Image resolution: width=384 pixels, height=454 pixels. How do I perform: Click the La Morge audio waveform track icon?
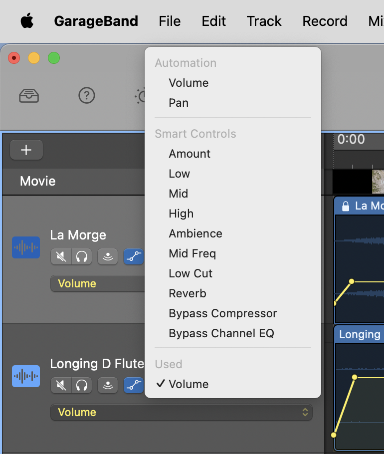26,247
